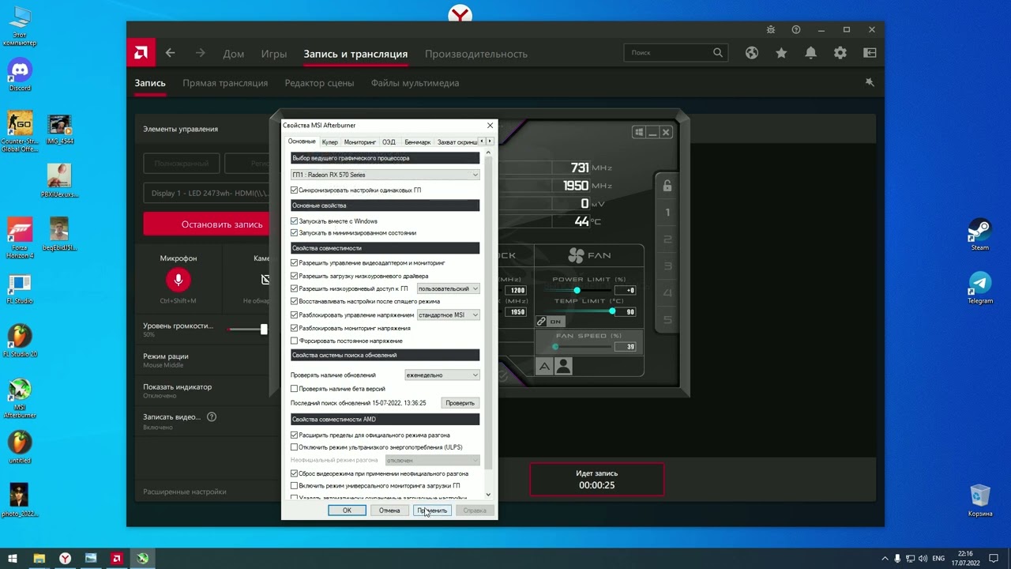Open the web browser globe icon
The image size is (1011, 569).
[752, 53]
